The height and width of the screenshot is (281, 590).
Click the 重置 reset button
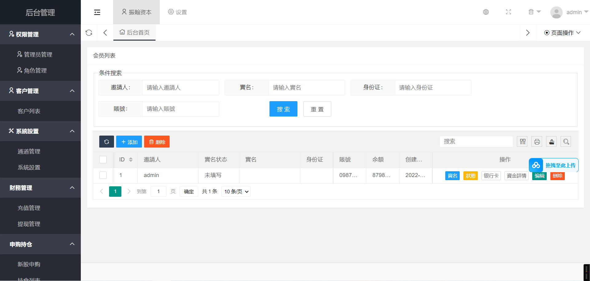[317, 109]
